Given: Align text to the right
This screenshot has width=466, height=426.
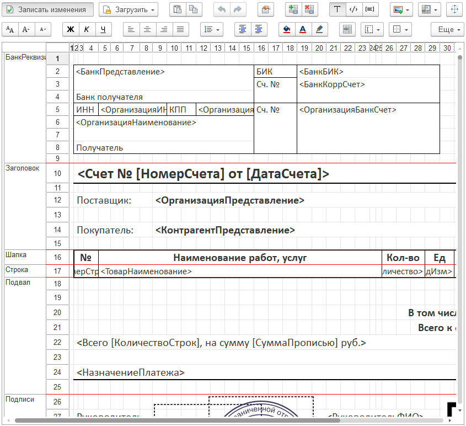Looking at the screenshot, I should (x=164, y=29).
